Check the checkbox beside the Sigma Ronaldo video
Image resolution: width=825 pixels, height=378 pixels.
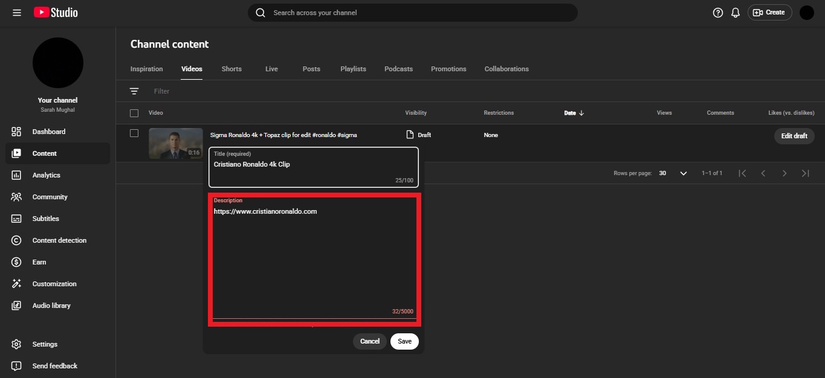(134, 133)
